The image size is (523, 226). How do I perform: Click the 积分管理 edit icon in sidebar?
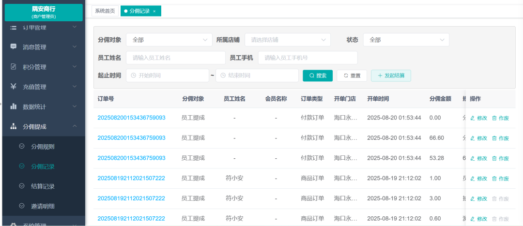pyautogui.click(x=14, y=67)
